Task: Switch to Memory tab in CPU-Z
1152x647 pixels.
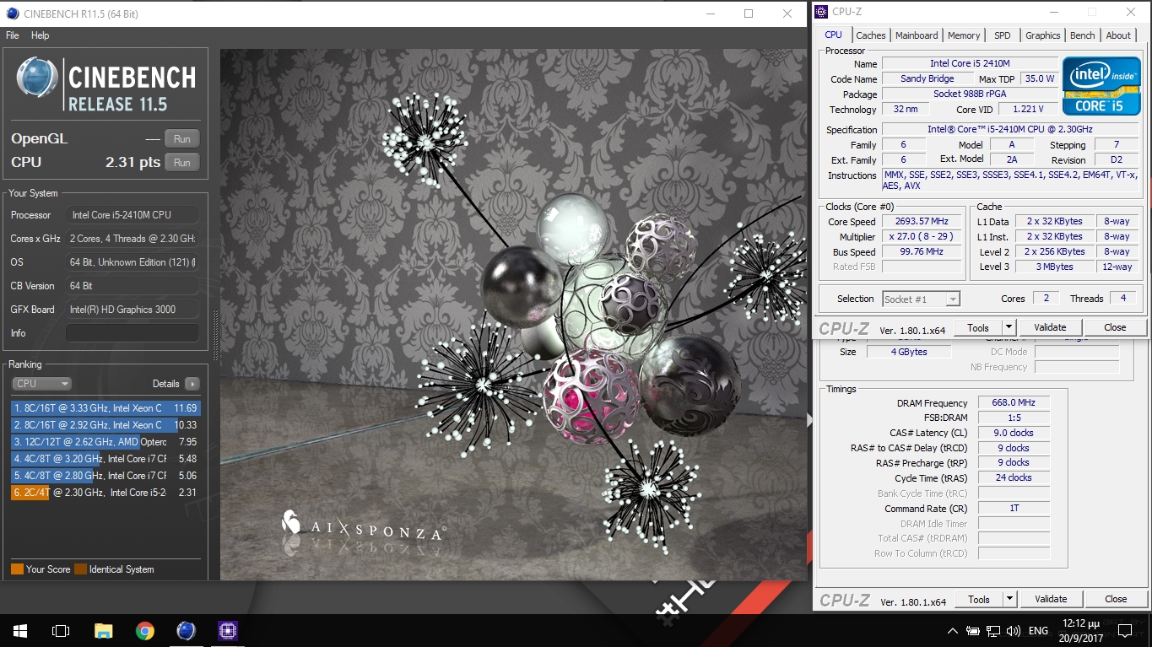Action: (964, 35)
